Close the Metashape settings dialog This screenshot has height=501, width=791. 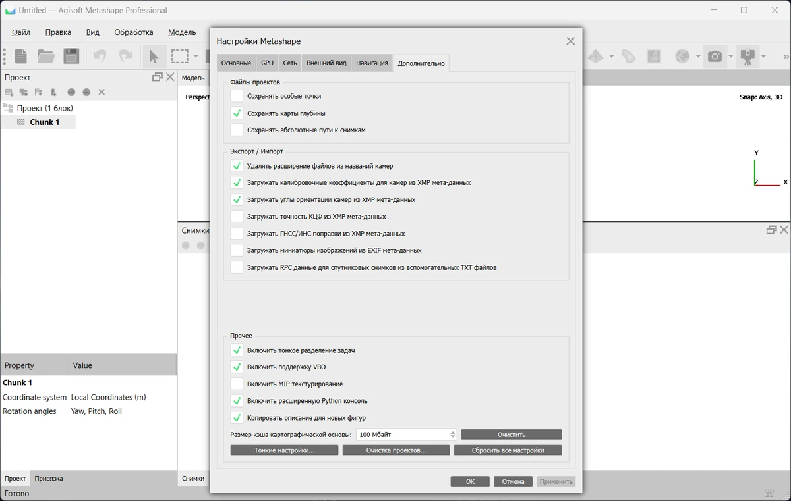click(x=570, y=41)
